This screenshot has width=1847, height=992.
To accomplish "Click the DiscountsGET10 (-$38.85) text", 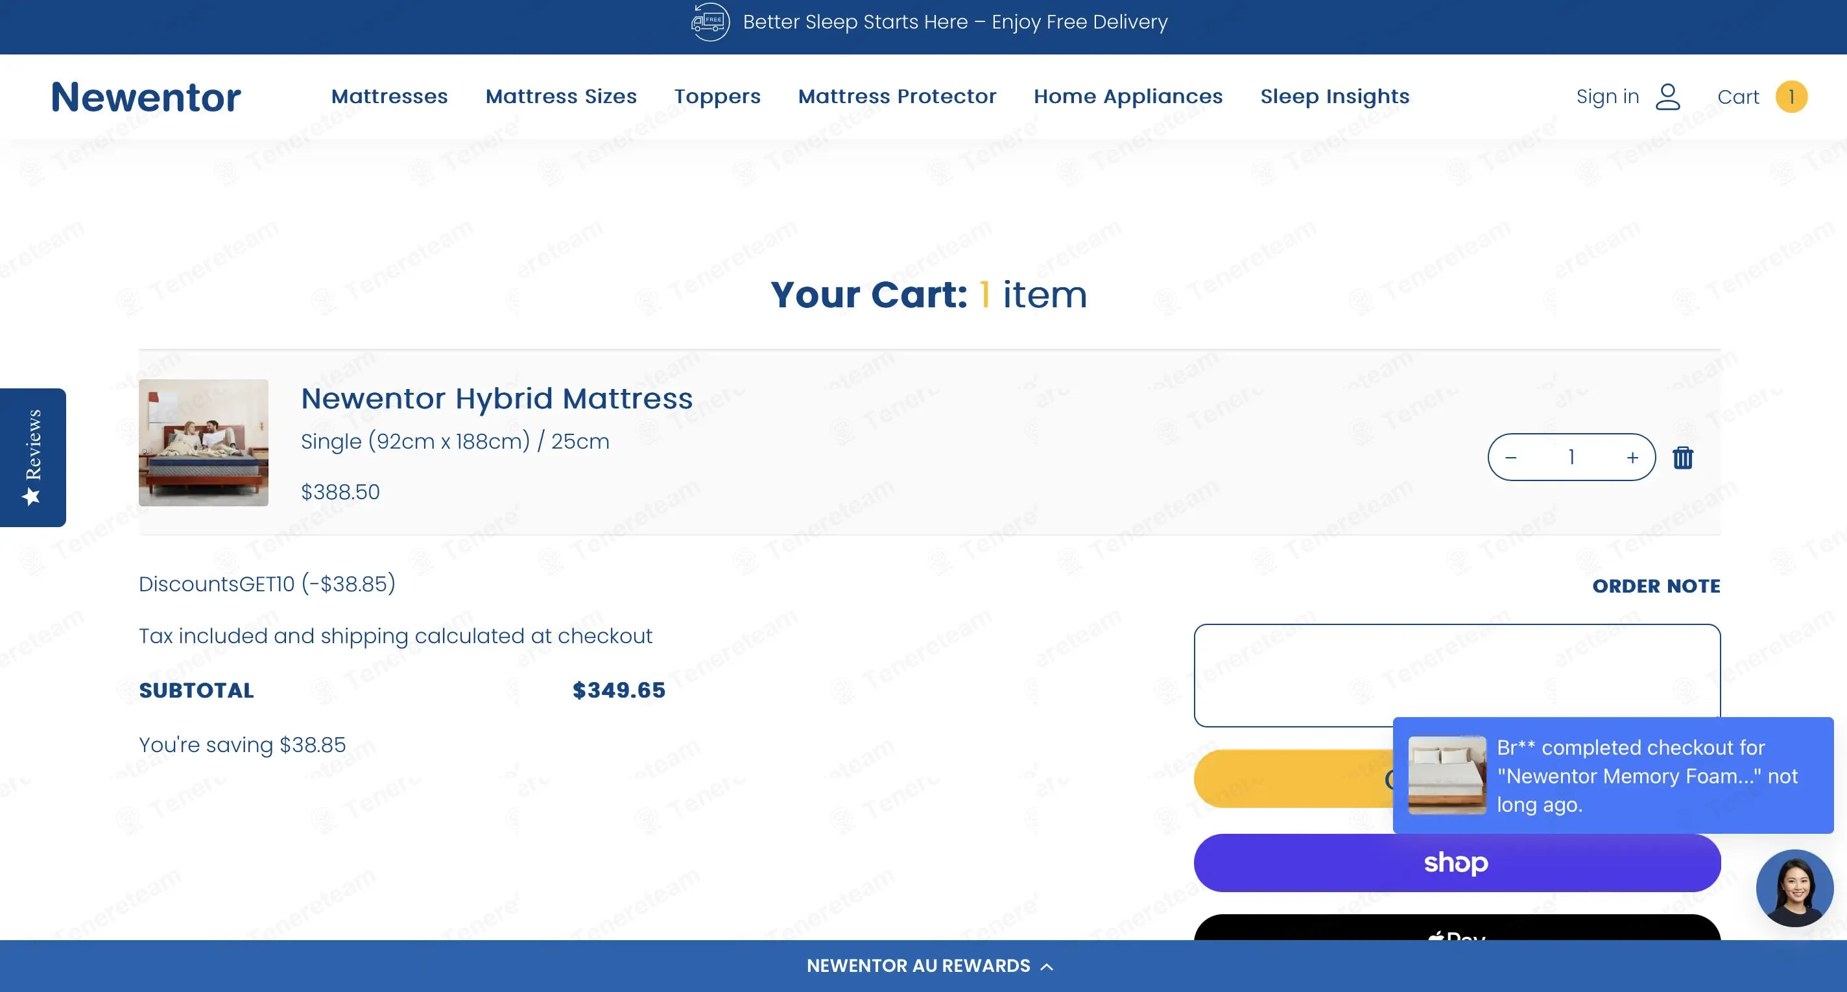I will tap(267, 584).
